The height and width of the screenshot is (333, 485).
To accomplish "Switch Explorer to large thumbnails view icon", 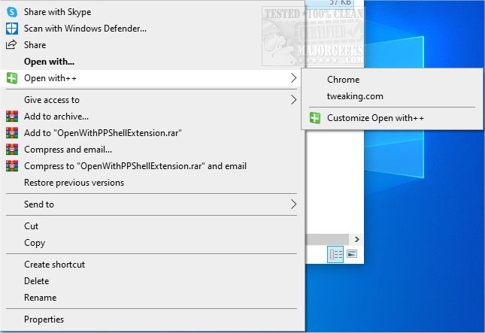I will 352,254.
